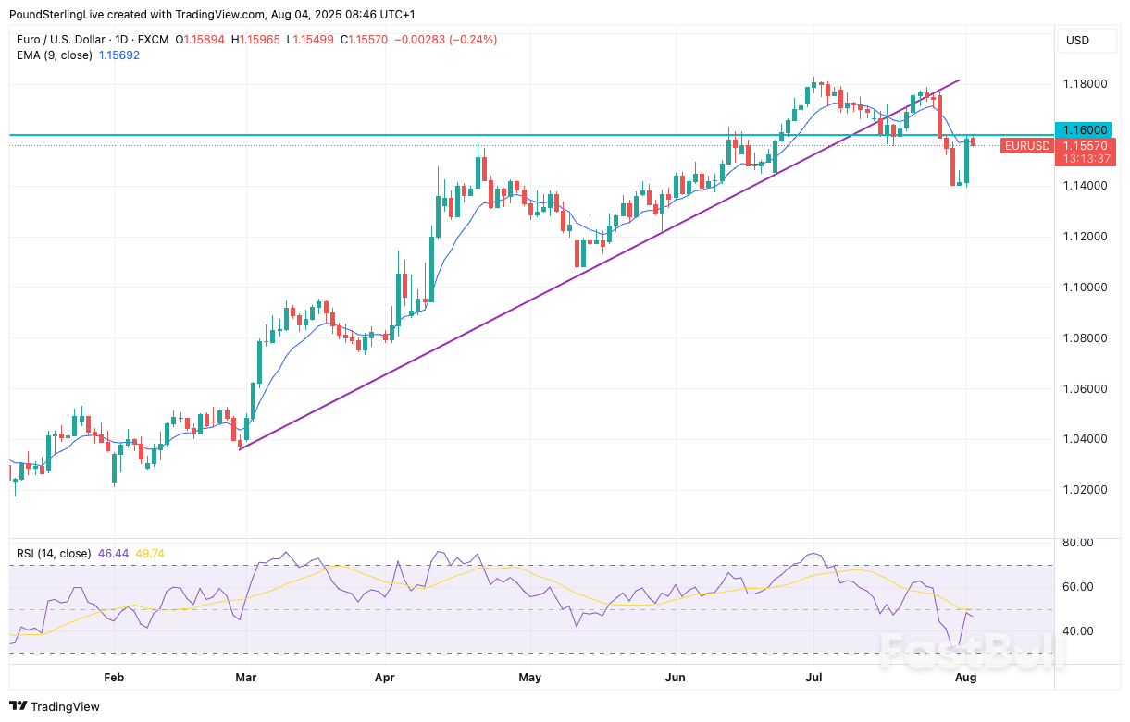
Task: Select the blue EMA value 1.15692
Action: point(118,55)
